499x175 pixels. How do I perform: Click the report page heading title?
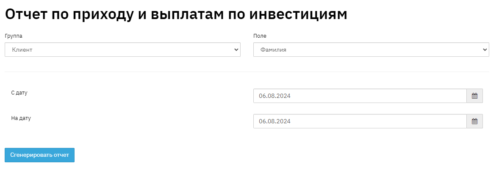tap(176, 14)
